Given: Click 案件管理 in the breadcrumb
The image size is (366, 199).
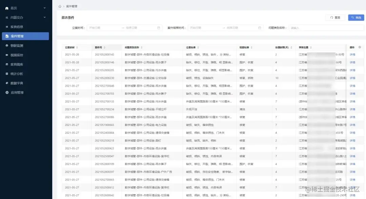Looking at the screenshot, I should (72, 6).
